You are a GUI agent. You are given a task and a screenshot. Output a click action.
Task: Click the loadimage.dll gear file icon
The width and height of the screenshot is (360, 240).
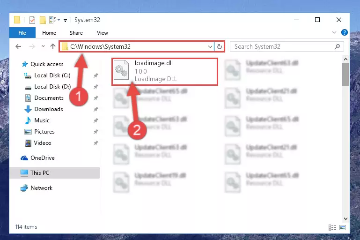[x=121, y=70]
